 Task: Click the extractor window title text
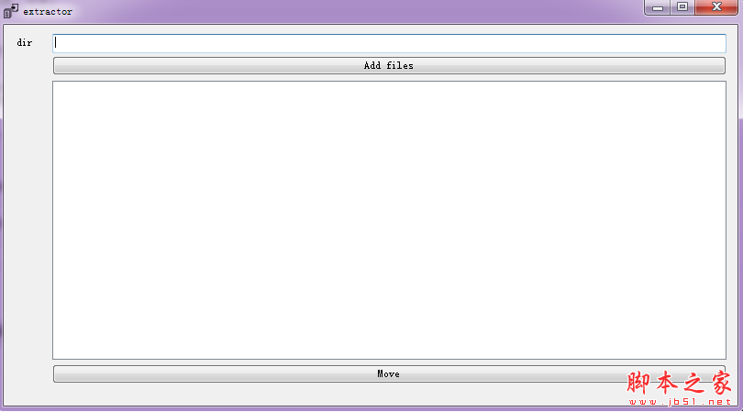pyautogui.click(x=48, y=12)
